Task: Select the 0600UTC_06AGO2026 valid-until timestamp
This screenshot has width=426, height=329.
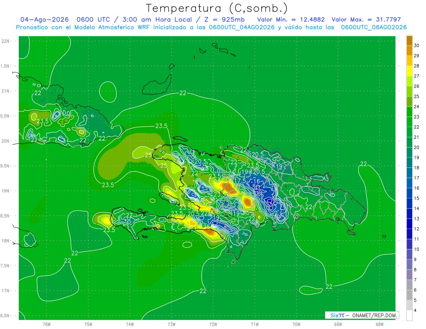Action: click(374, 27)
